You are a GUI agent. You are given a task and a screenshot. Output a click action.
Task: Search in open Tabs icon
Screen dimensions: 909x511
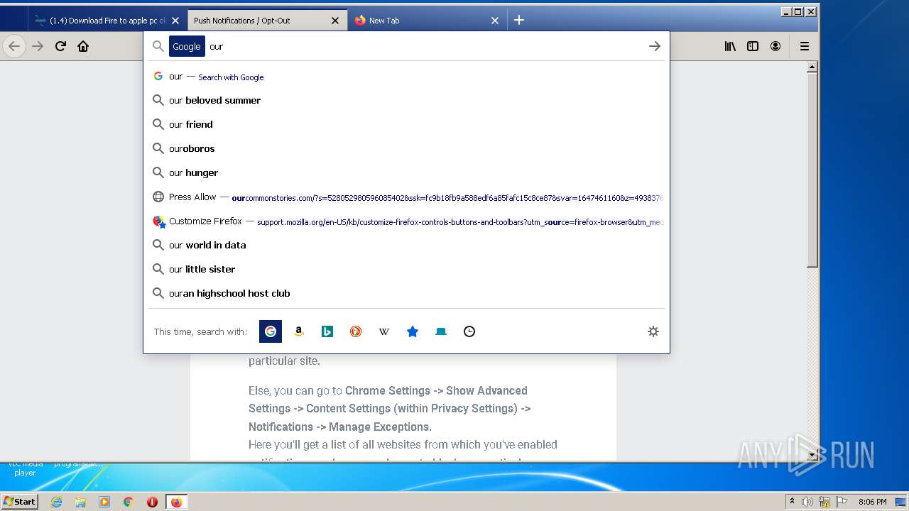(441, 331)
